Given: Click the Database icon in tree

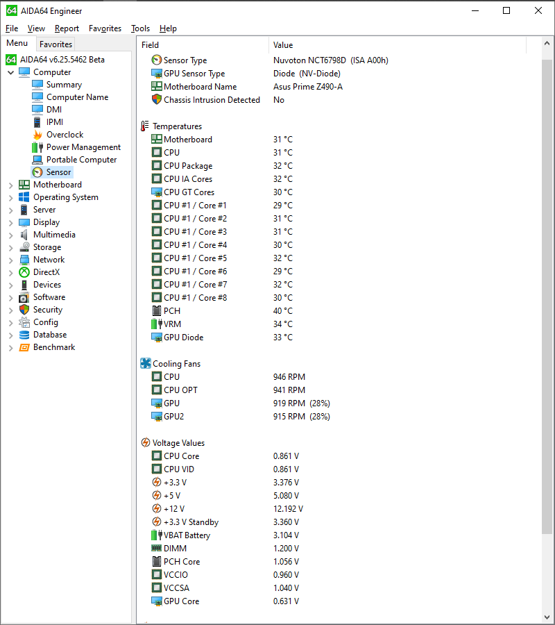Looking at the screenshot, I should (24, 335).
